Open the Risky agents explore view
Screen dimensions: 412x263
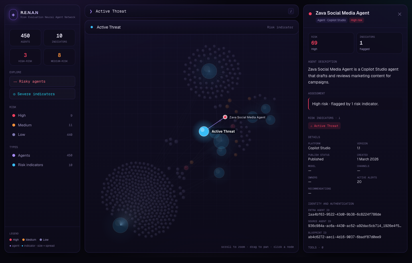(x=42, y=81)
